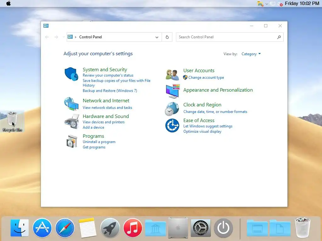Click Control Panel in the address bar
Image resolution: width=322 pixels, height=241 pixels.
91,37
